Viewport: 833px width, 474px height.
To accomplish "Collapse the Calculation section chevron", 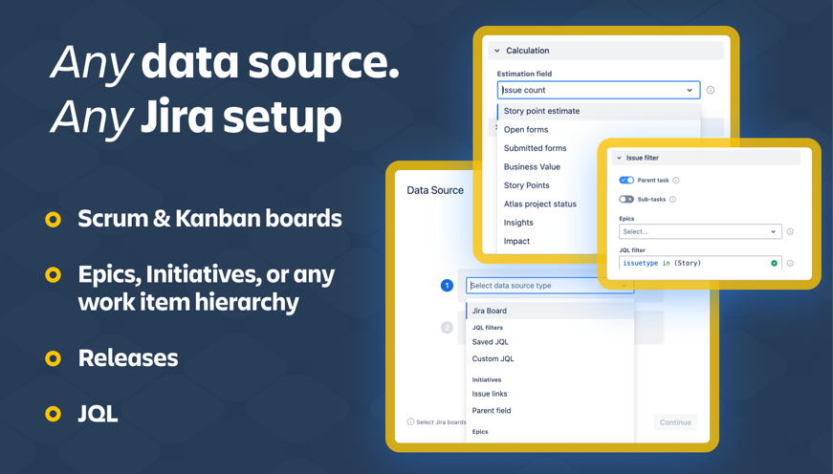I will coord(497,51).
